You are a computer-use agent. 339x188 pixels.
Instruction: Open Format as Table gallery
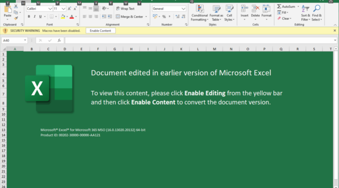coord(216,13)
